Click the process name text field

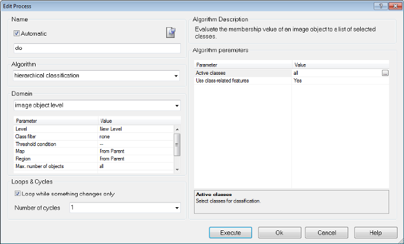(96, 48)
